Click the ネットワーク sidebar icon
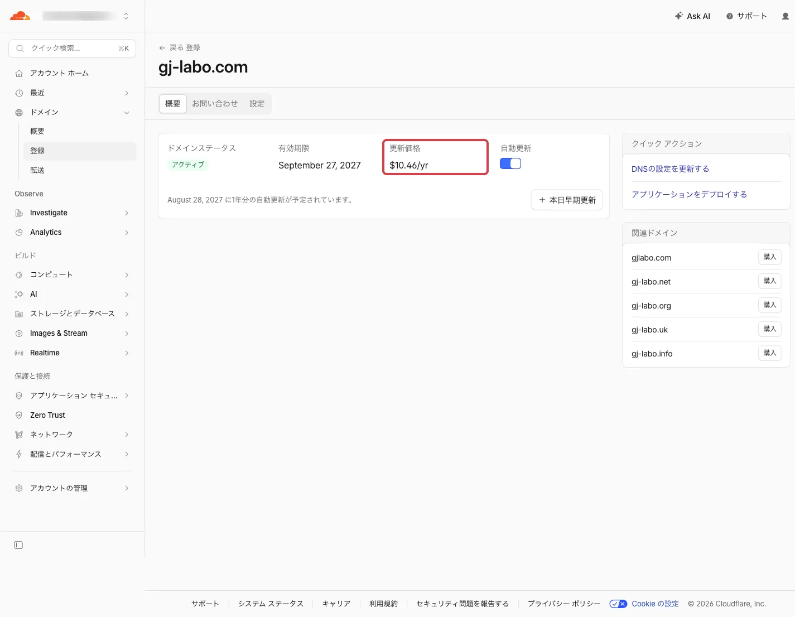The width and height of the screenshot is (795, 617). pos(19,435)
